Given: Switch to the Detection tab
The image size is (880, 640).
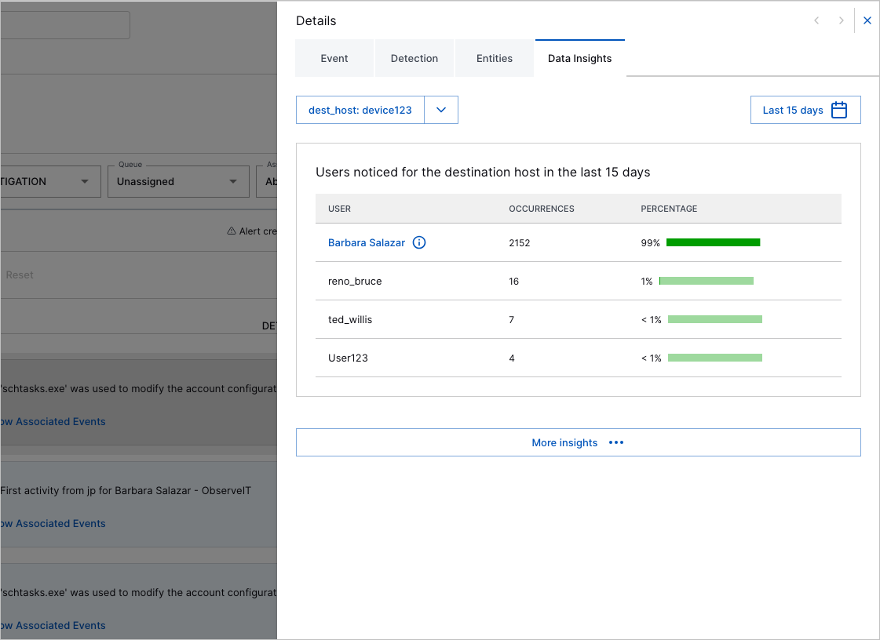Looking at the screenshot, I should click(x=414, y=58).
